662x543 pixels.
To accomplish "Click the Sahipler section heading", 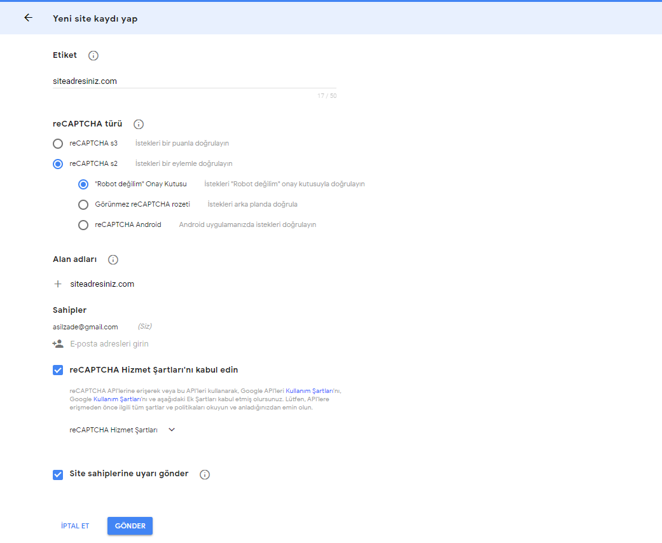I will coord(70,310).
